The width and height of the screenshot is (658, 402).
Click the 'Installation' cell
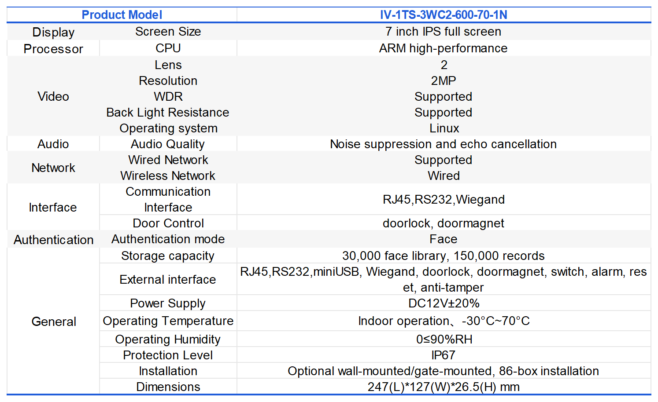[168, 371]
